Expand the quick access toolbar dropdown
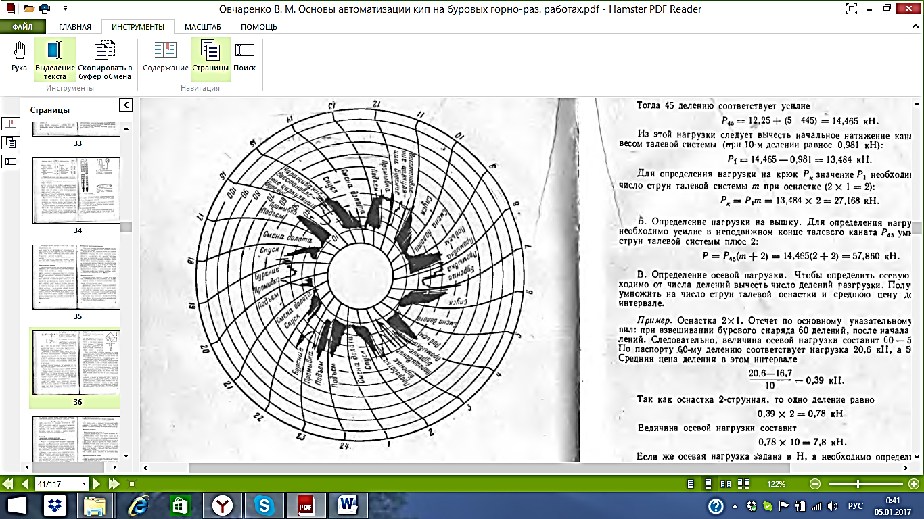 tap(64, 9)
